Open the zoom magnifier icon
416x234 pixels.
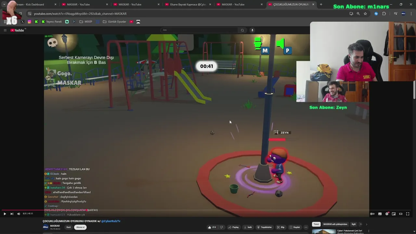click(358, 14)
